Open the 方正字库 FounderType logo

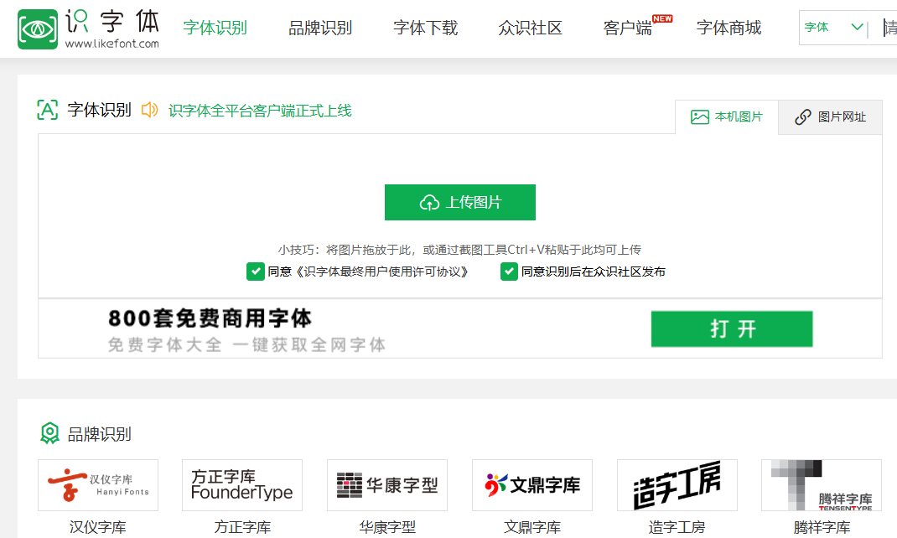click(x=242, y=485)
